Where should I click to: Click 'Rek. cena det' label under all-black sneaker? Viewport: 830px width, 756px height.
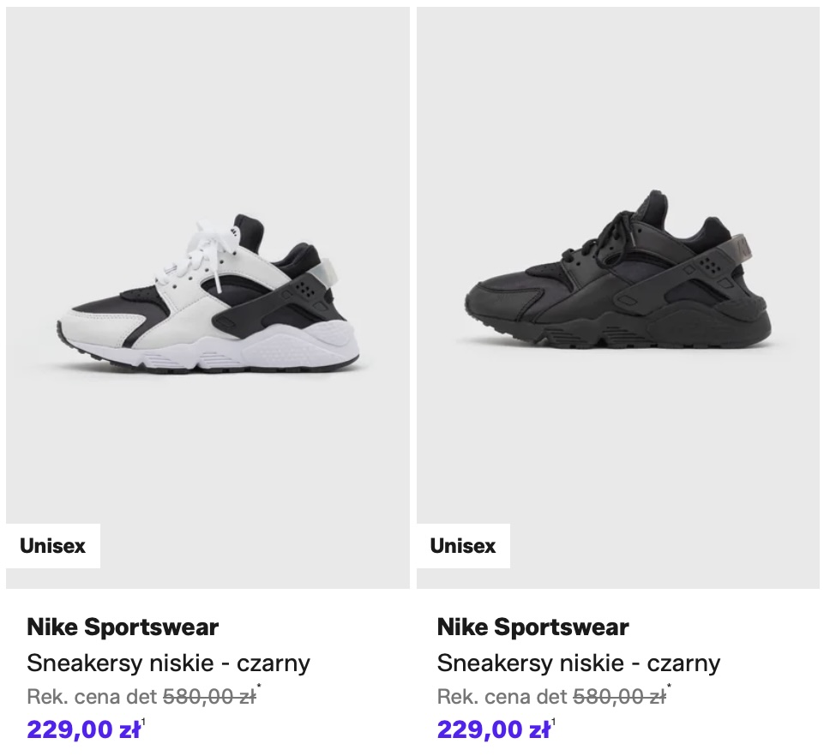coord(502,697)
